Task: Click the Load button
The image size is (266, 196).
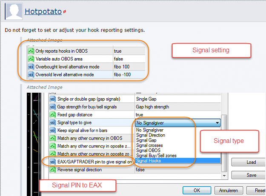Action: [249, 162]
